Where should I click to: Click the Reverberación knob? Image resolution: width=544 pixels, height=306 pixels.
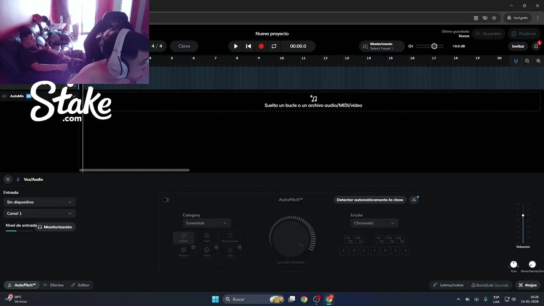coord(532,264)
